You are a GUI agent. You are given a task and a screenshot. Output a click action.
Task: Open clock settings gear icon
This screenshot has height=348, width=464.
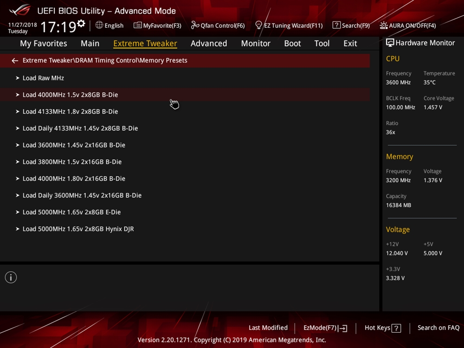pyautogui.click(x=81, y=23)
